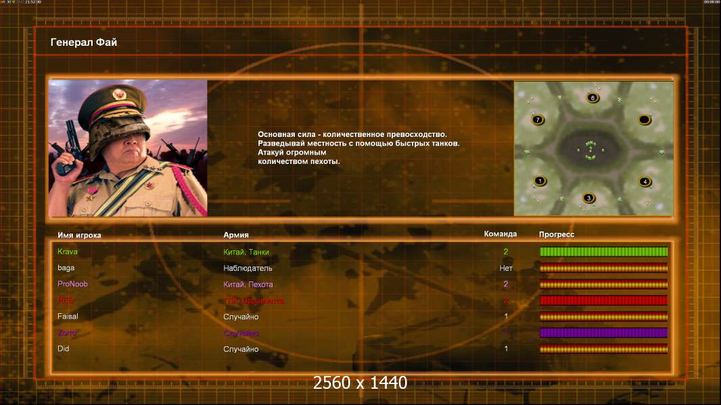Select player name Did
721x405 pixels.
click(64, 348)
